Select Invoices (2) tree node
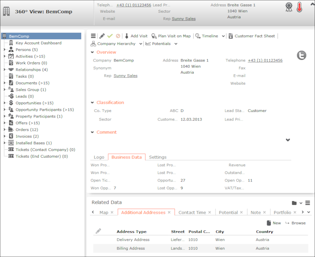Viewport: 315px width, 257px height. point(27,136)
